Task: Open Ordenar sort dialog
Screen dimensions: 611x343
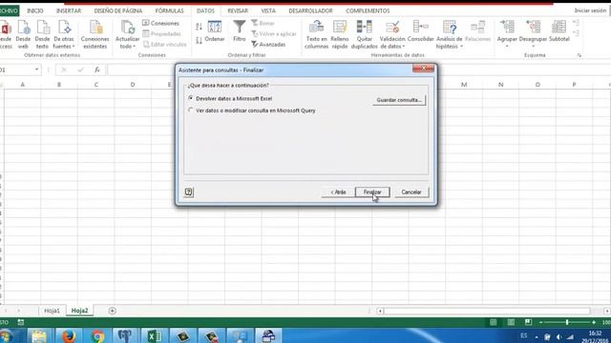Action: click(x=215, y=31)
